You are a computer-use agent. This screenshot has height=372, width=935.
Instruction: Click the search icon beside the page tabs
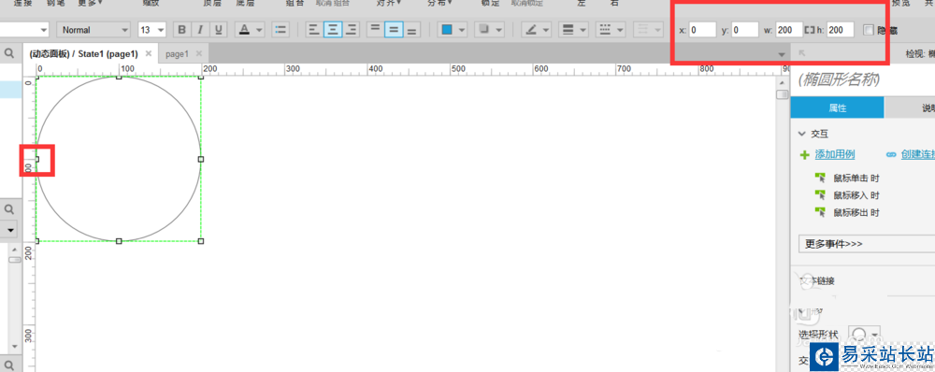point(9,53)
